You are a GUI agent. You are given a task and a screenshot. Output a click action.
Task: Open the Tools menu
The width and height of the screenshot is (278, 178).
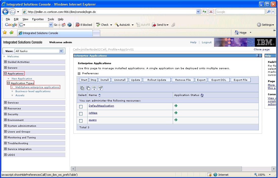(x=51, y=19)
